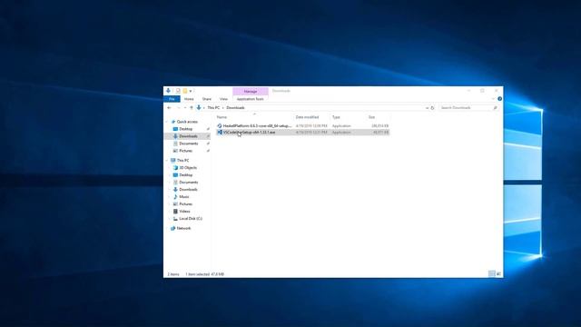The height and width of the screenshot is (327, 581).
Task: Refresh the Downloads folder
Action: coord(432,108)
